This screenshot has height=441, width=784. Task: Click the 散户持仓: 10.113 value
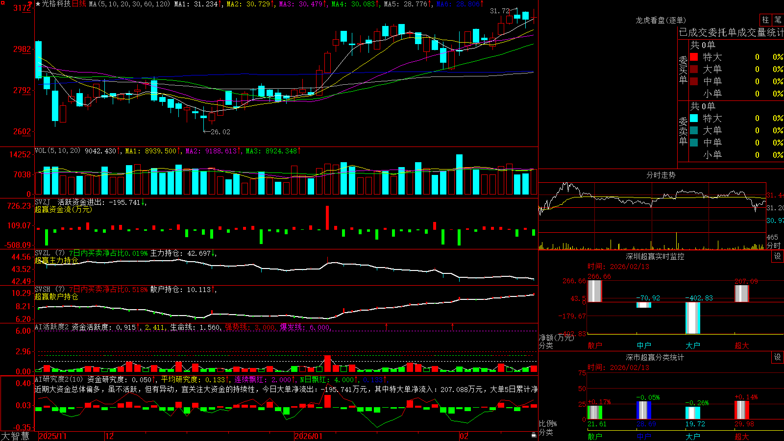[x=180, y=290]
